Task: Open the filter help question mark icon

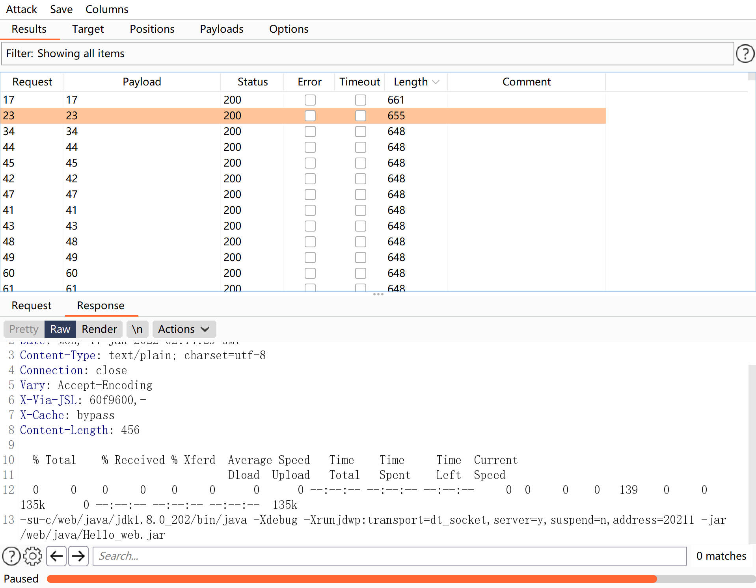Action: [745, 54]
